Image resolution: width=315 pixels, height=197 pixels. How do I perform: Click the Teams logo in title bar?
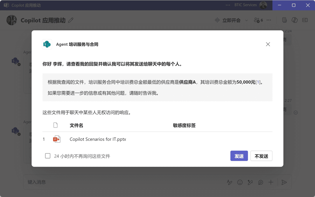click(x=6, y=5)
